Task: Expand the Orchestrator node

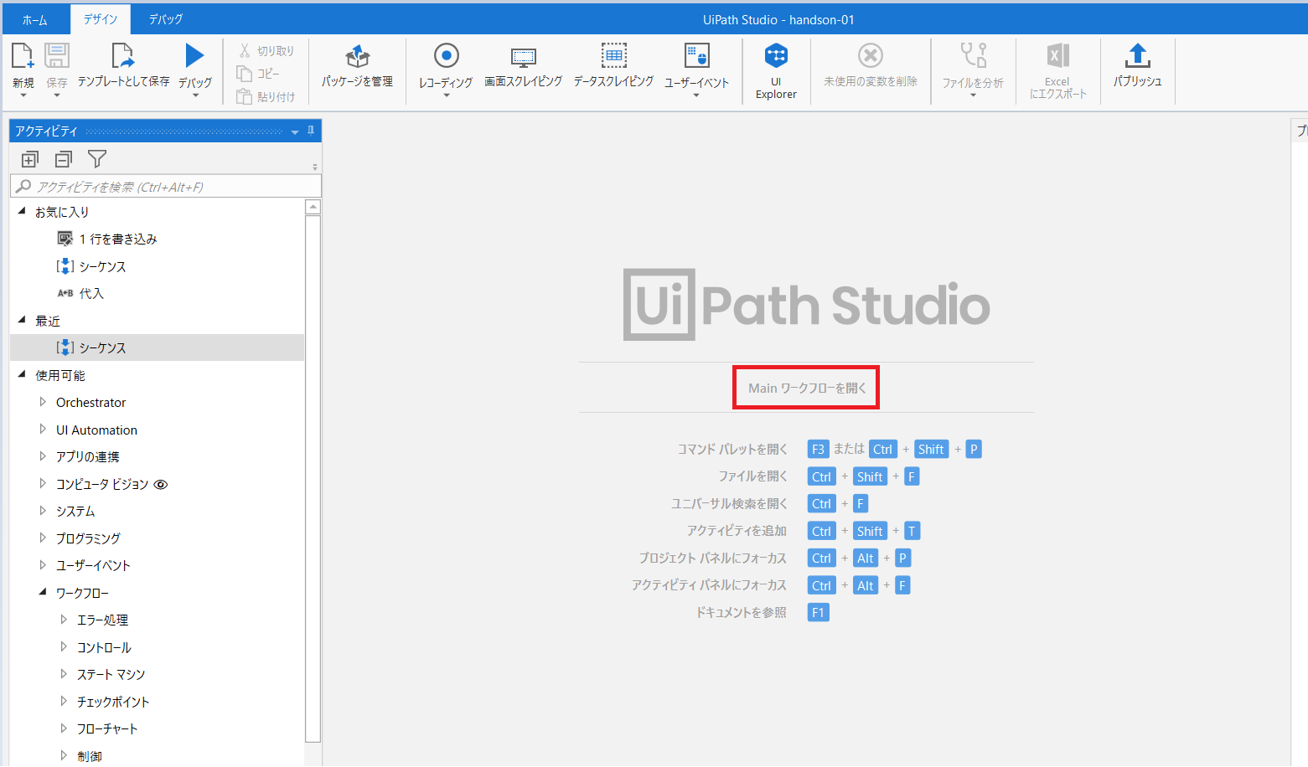Action: [x=43, y=402]
